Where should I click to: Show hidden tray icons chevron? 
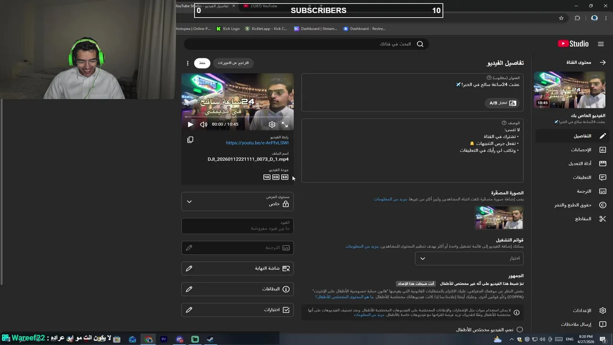(511, 339)
